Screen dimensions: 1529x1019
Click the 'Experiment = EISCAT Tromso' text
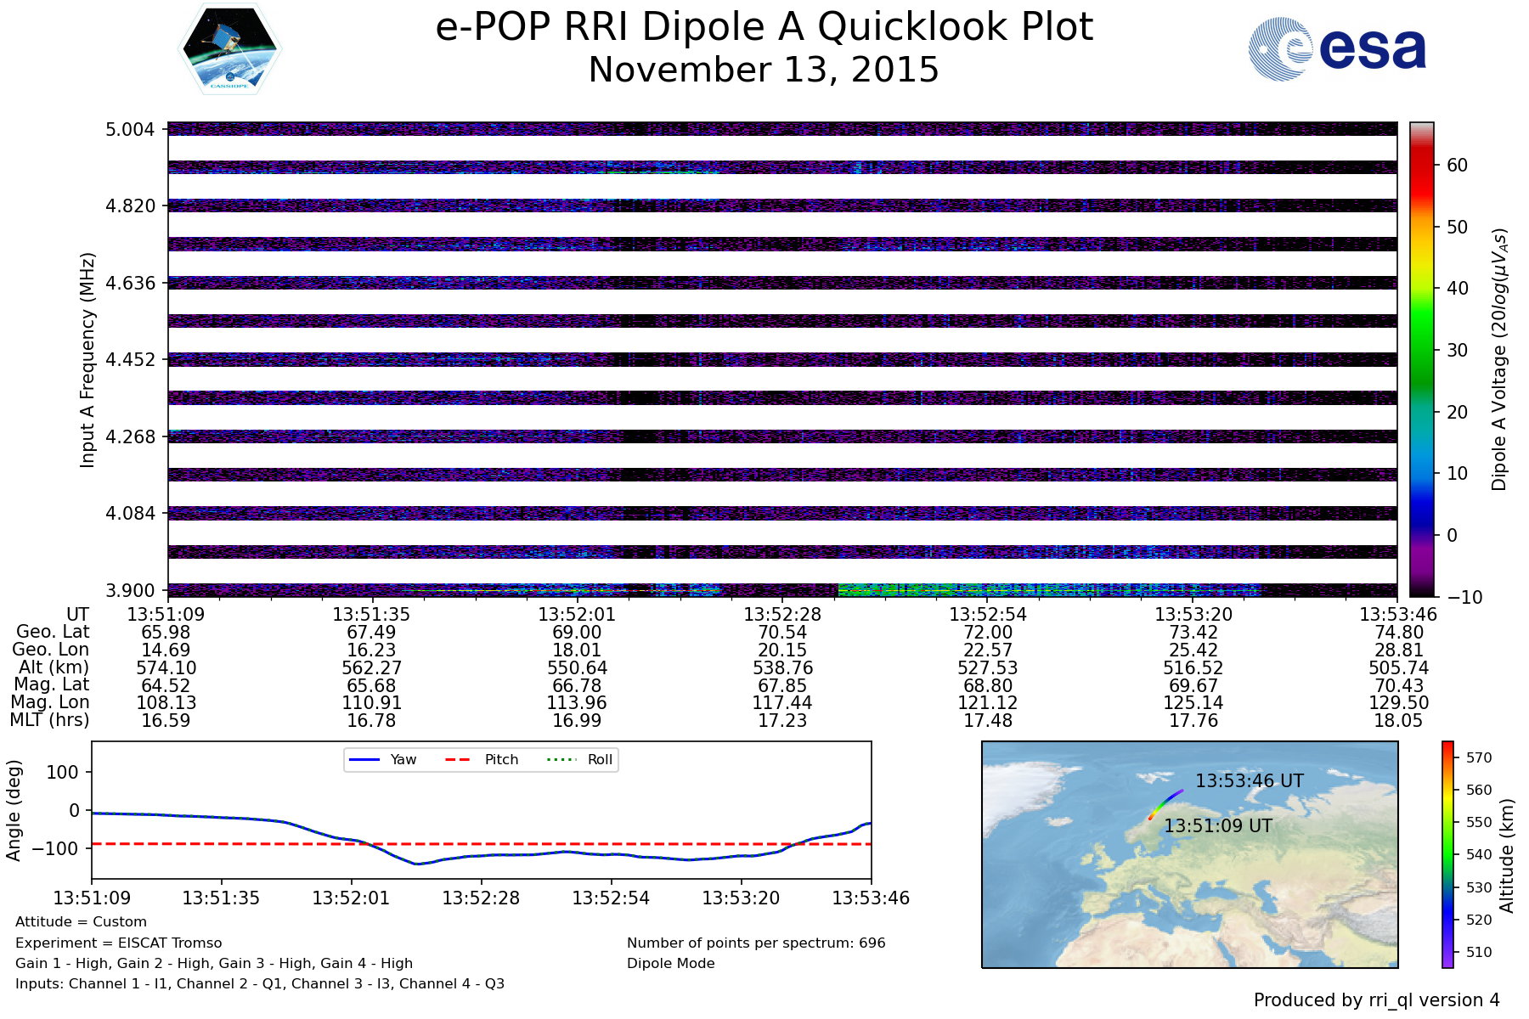(x=118, y=943)
